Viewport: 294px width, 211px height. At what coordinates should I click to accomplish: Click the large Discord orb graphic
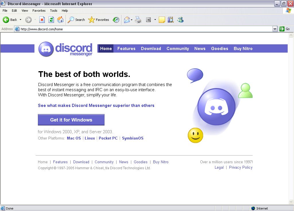(216, 107)
